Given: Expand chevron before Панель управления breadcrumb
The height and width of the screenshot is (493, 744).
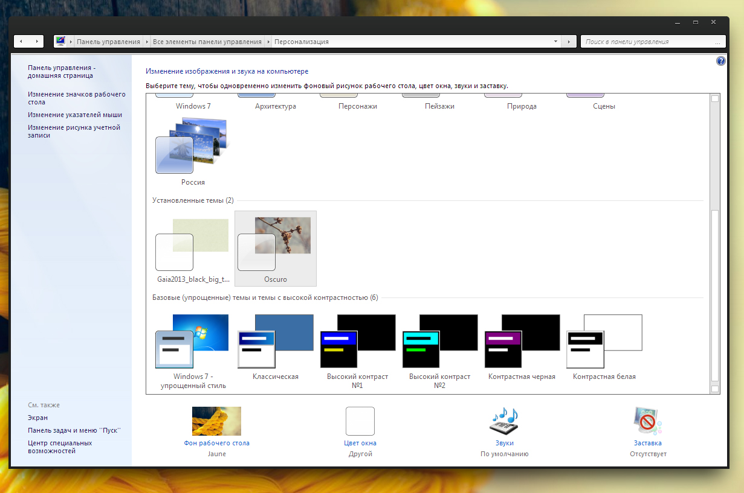Looking at the screenshot, I should point(71,42).
